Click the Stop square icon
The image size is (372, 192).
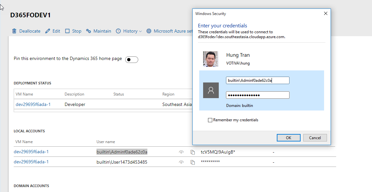click(67, 31)
